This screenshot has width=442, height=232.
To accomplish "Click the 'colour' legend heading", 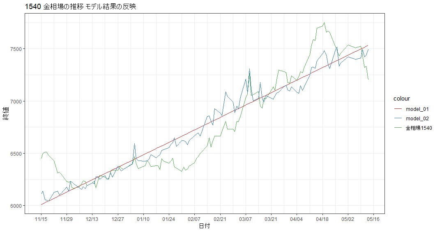I will tap(402, 99).
